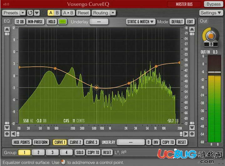
Task: Click the left vertical zoom slider top handle
Action: (x=7, y=34)
